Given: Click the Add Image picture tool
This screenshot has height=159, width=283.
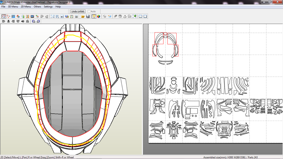Looking at the screenshot, I should click(x=32, y=16).
